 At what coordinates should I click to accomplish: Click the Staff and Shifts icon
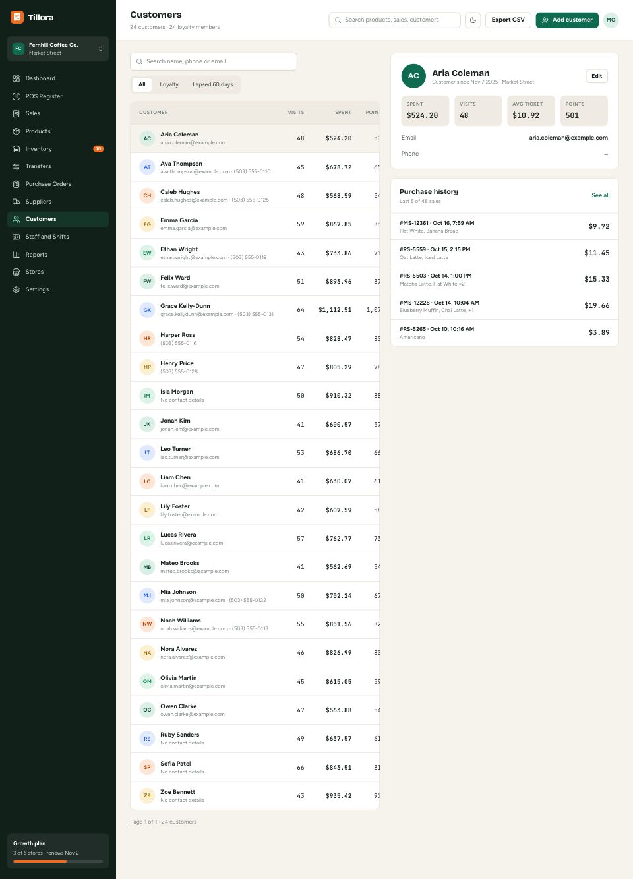16,237
